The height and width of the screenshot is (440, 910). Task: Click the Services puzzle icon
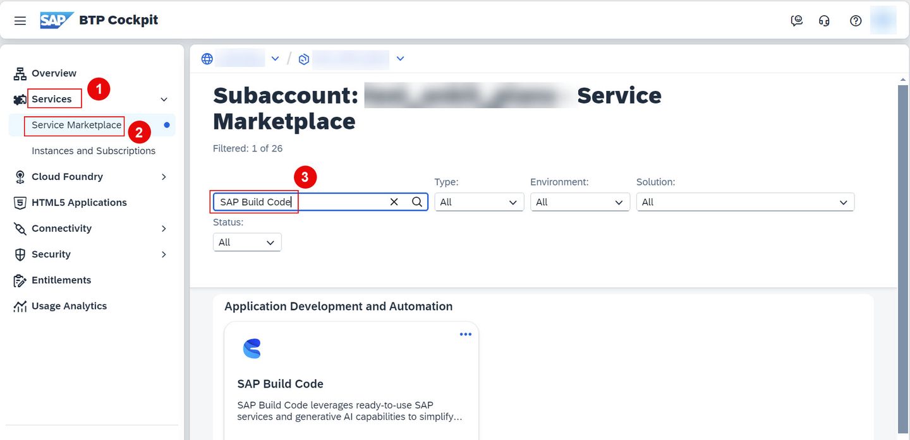click(20, 100)
